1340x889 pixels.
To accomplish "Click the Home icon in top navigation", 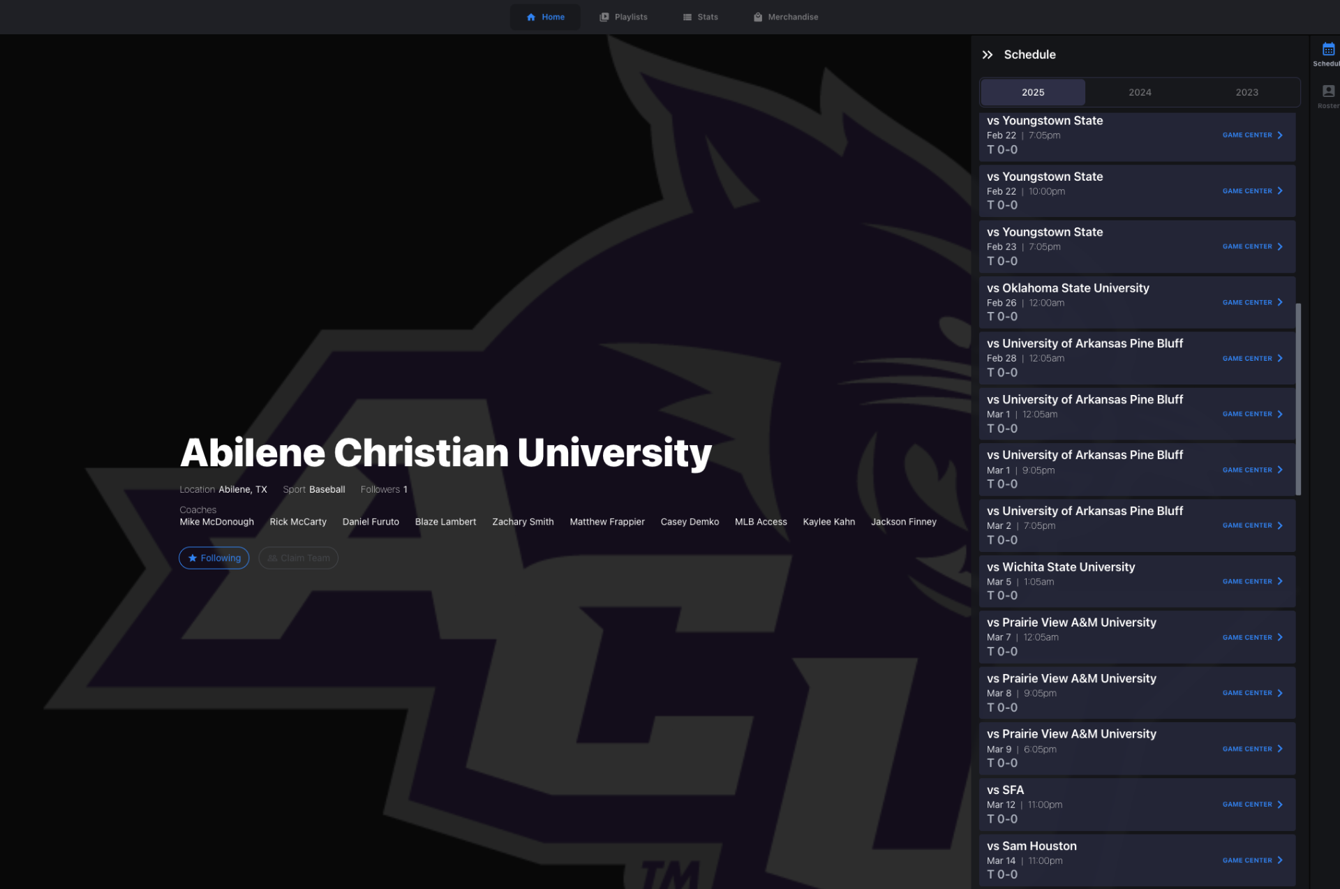I will coord(531,17).
